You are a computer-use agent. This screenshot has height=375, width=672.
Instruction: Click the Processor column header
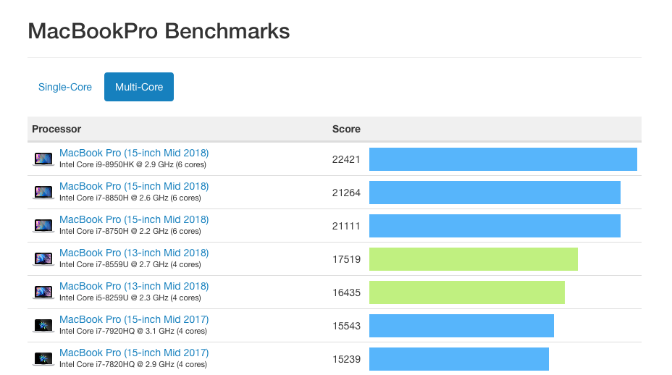coord(56,129)
